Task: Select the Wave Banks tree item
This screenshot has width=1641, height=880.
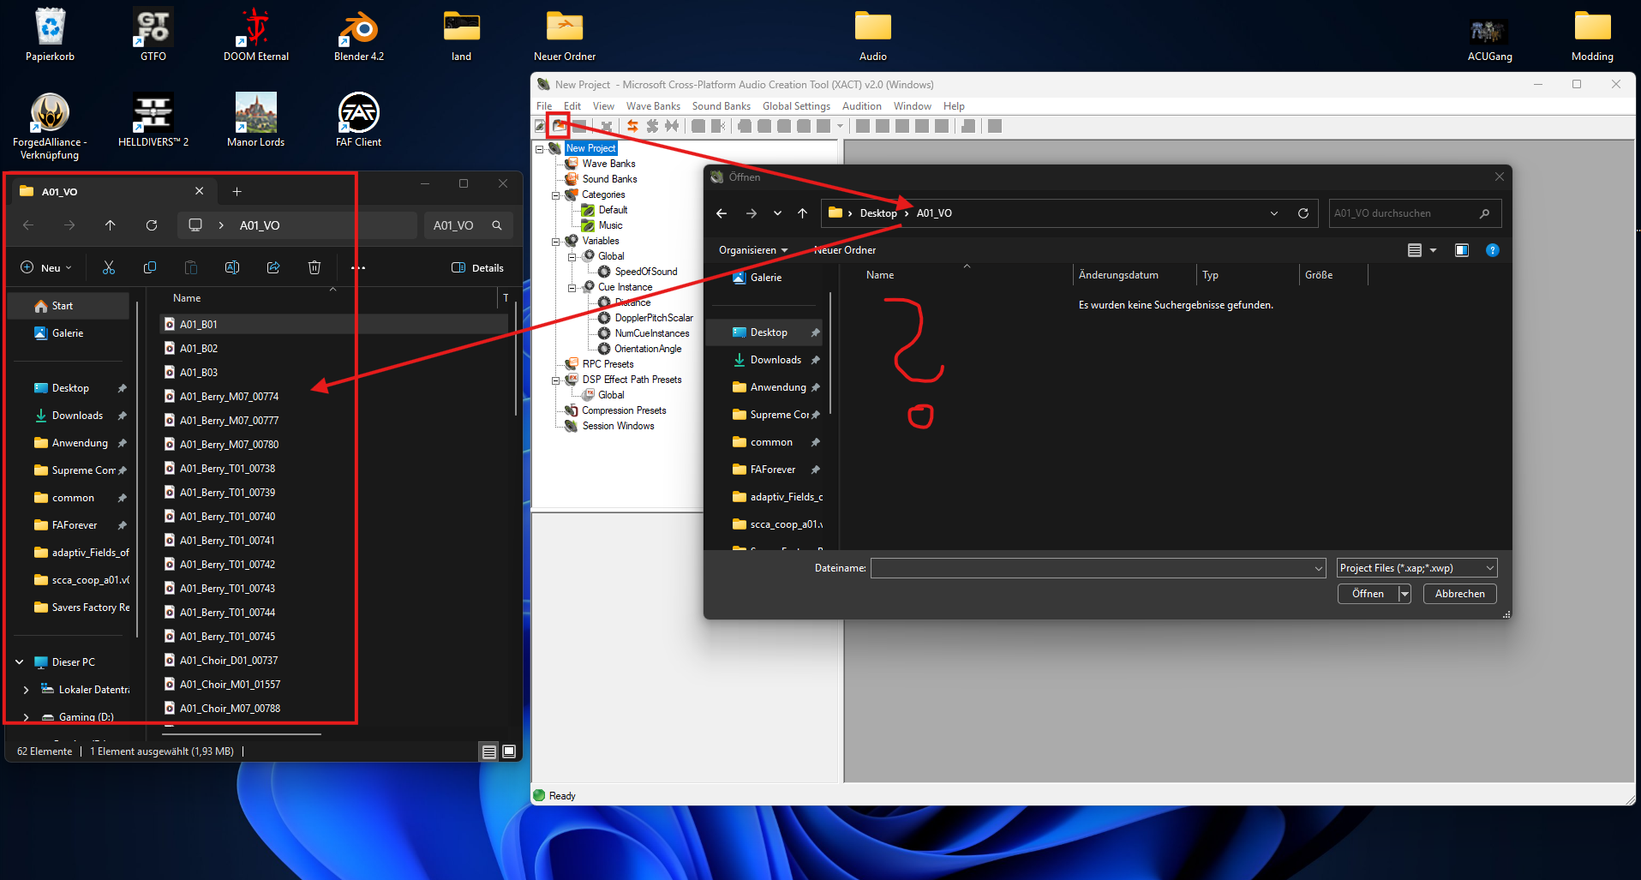Action: pyautogui.click(x=608, y=164)
